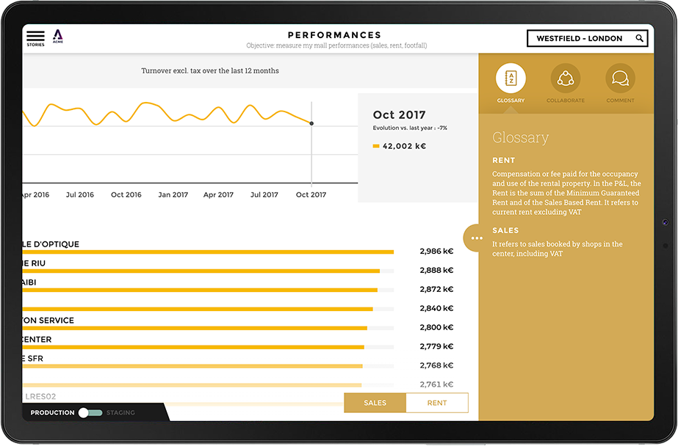Click the Oct 2017 data point on chart

tap(311, 123)
